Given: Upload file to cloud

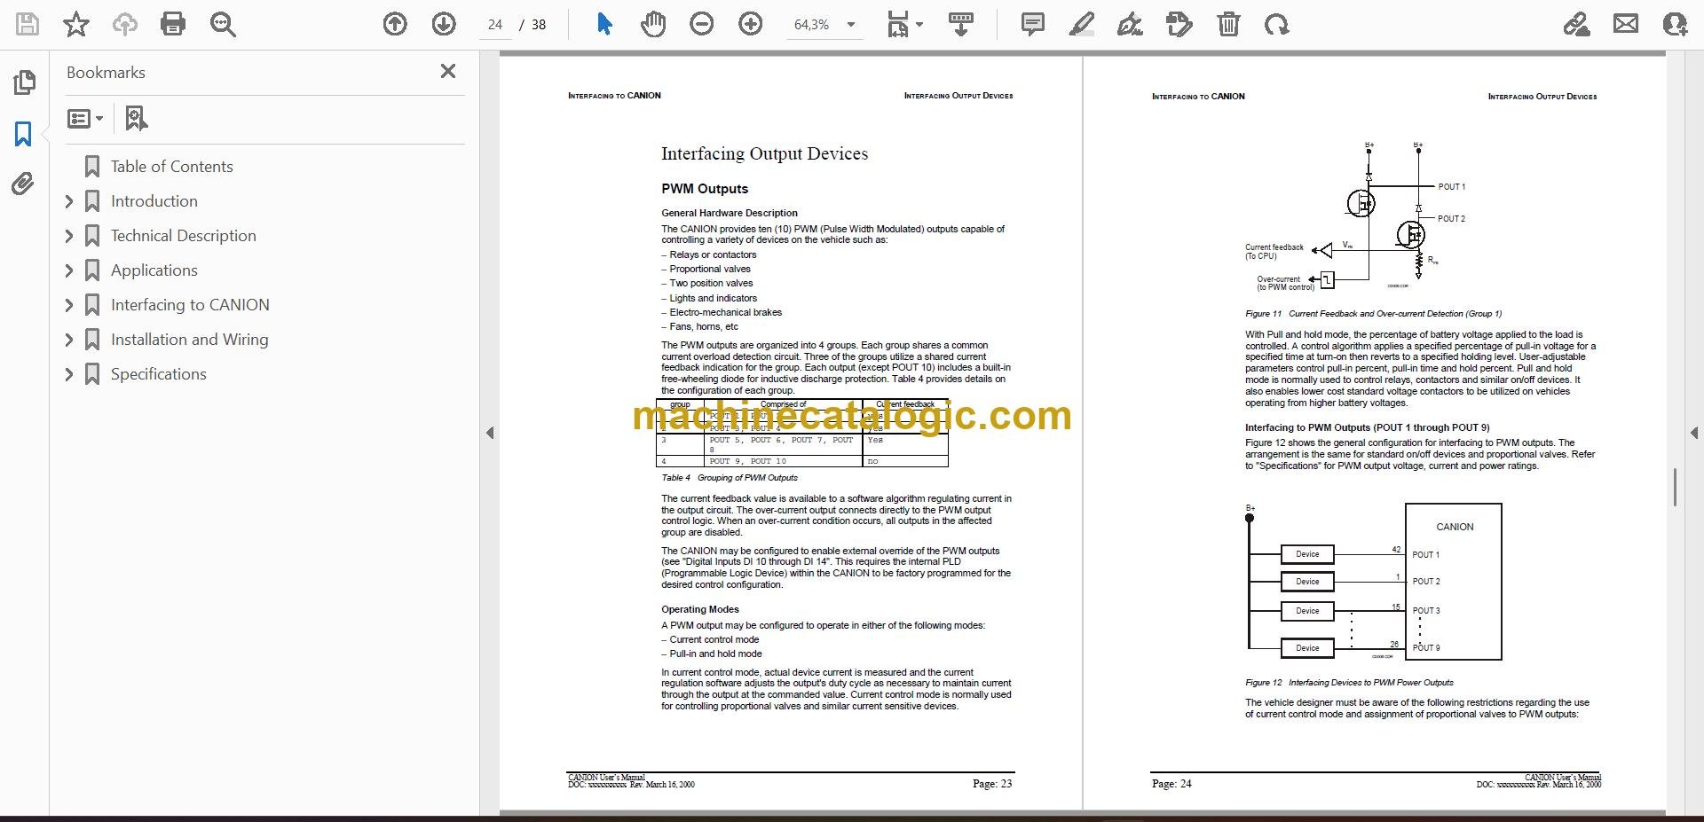Looking at the screenshot, I should point(125,24).
